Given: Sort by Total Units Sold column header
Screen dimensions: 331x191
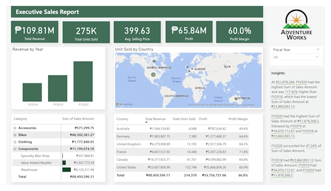Looking at the screenshot, I should pyautogui.click(x=184, y=119).
